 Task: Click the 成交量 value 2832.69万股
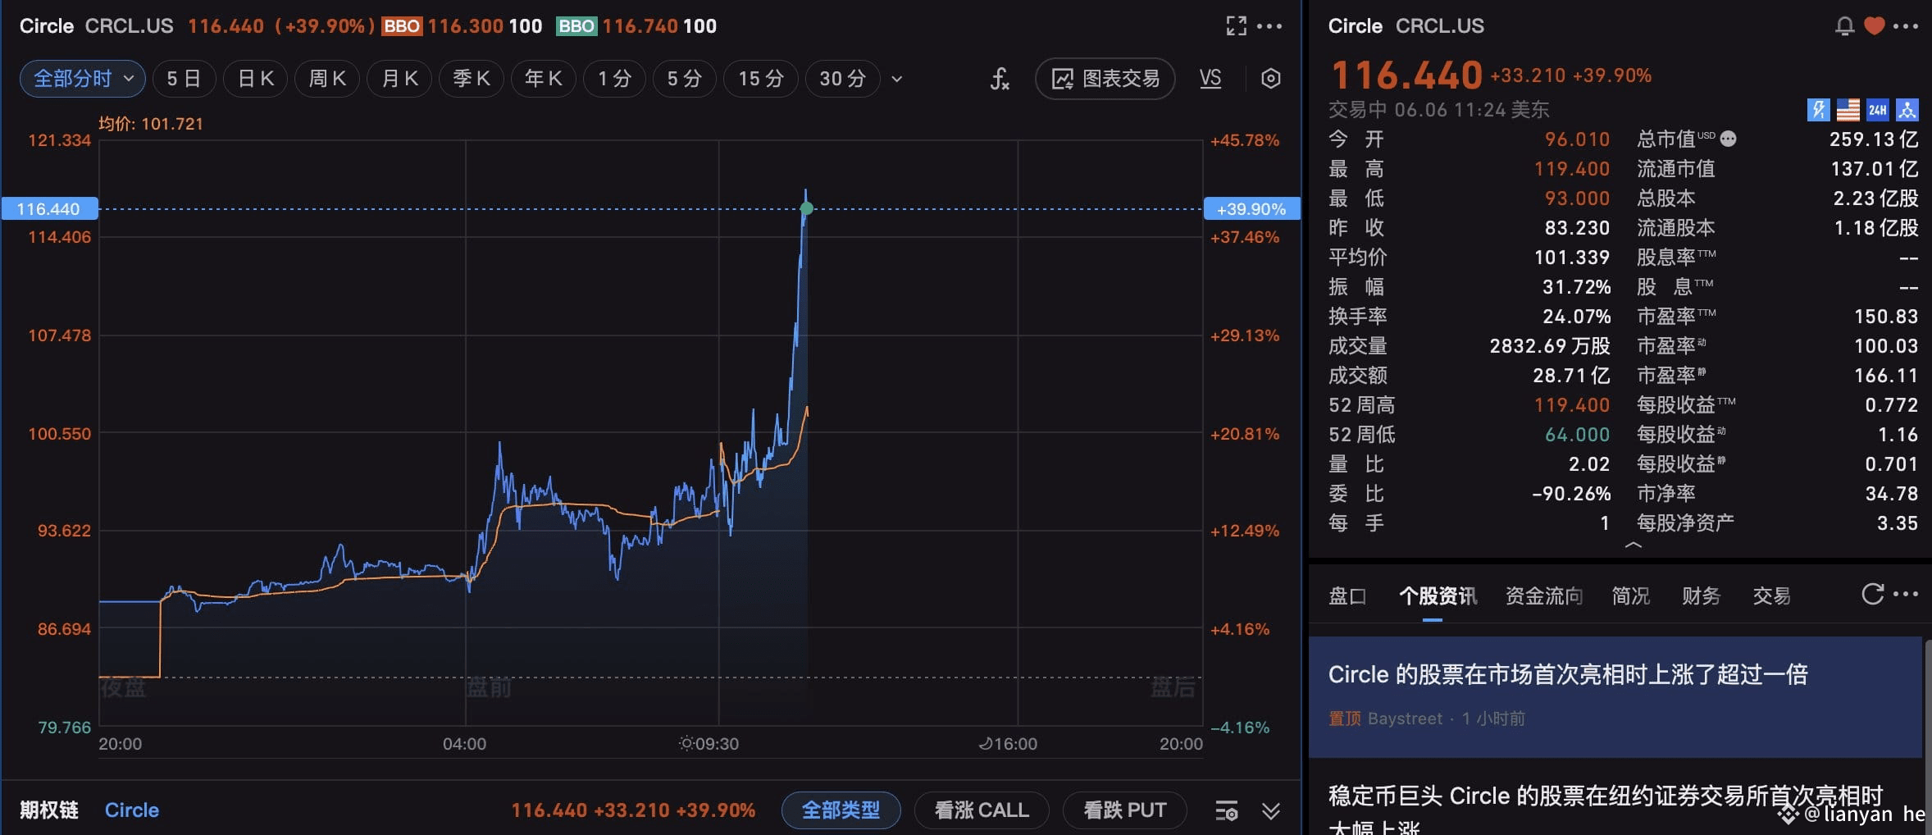[1550, 346]
